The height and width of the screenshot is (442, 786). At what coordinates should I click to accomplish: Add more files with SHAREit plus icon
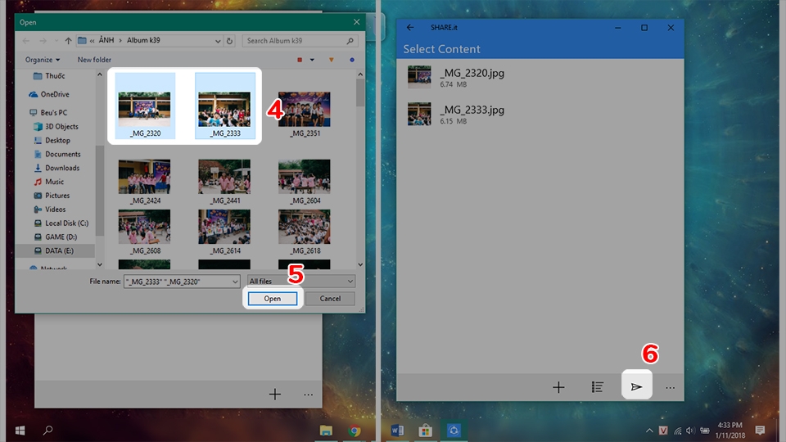point(558,387)
